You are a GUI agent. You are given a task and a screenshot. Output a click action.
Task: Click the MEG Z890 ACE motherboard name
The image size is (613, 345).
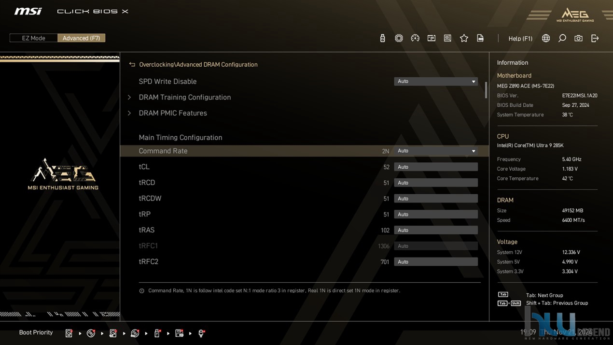pos(526,86)
